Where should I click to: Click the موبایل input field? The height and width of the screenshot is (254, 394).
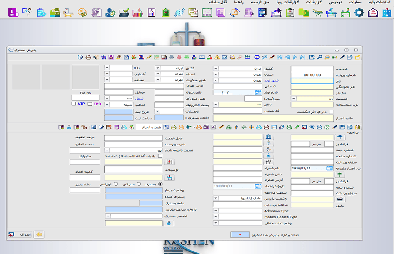[x=119, y=92]
